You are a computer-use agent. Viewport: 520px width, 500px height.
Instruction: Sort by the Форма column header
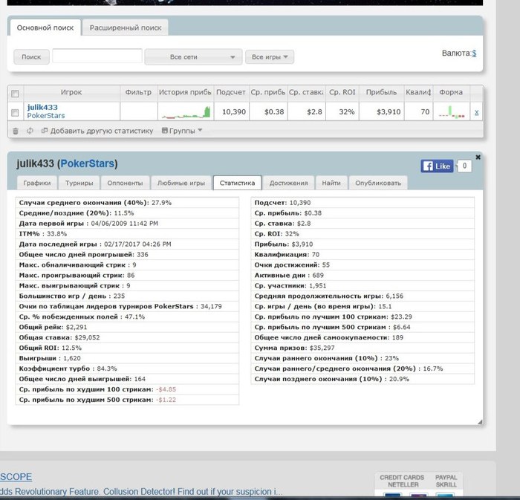click(451, 92)
